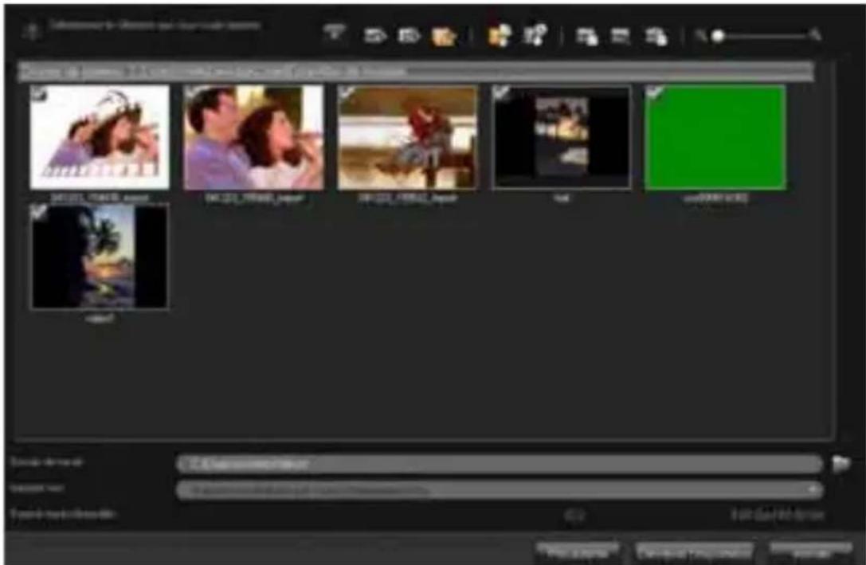Click the grey header bar above the thumbnails

pyautogui.click(x=415, y=71)
